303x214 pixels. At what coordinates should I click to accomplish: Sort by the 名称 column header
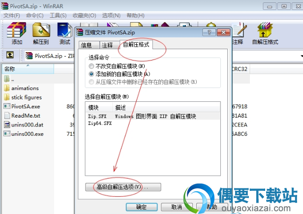coord(28,69)
